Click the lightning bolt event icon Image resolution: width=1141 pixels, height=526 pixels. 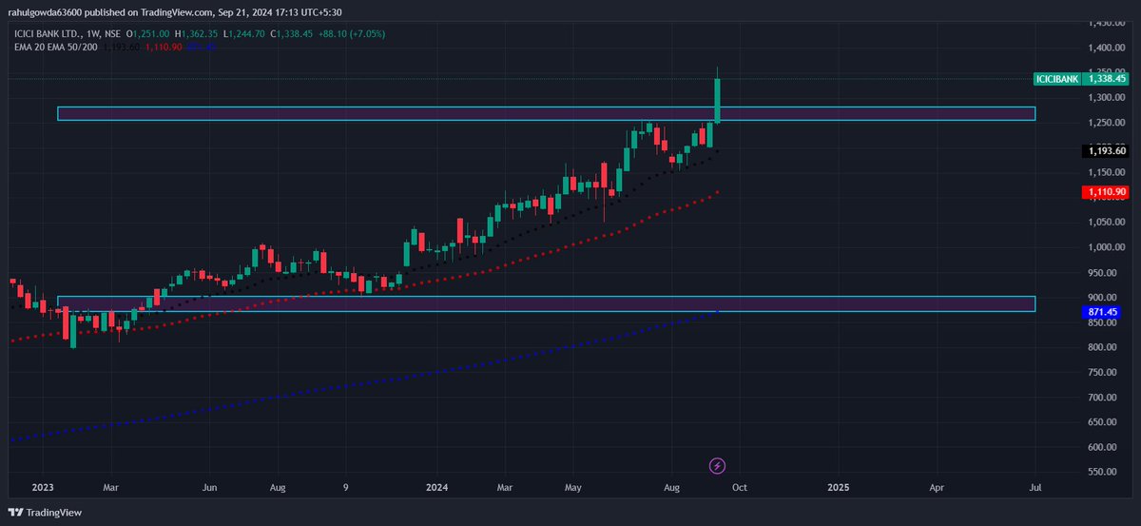718,465
